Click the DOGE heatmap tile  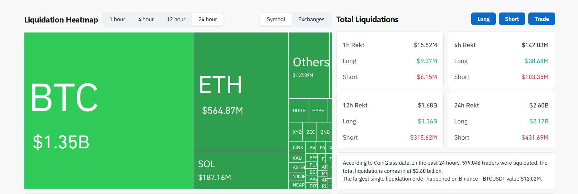[299, 111]
